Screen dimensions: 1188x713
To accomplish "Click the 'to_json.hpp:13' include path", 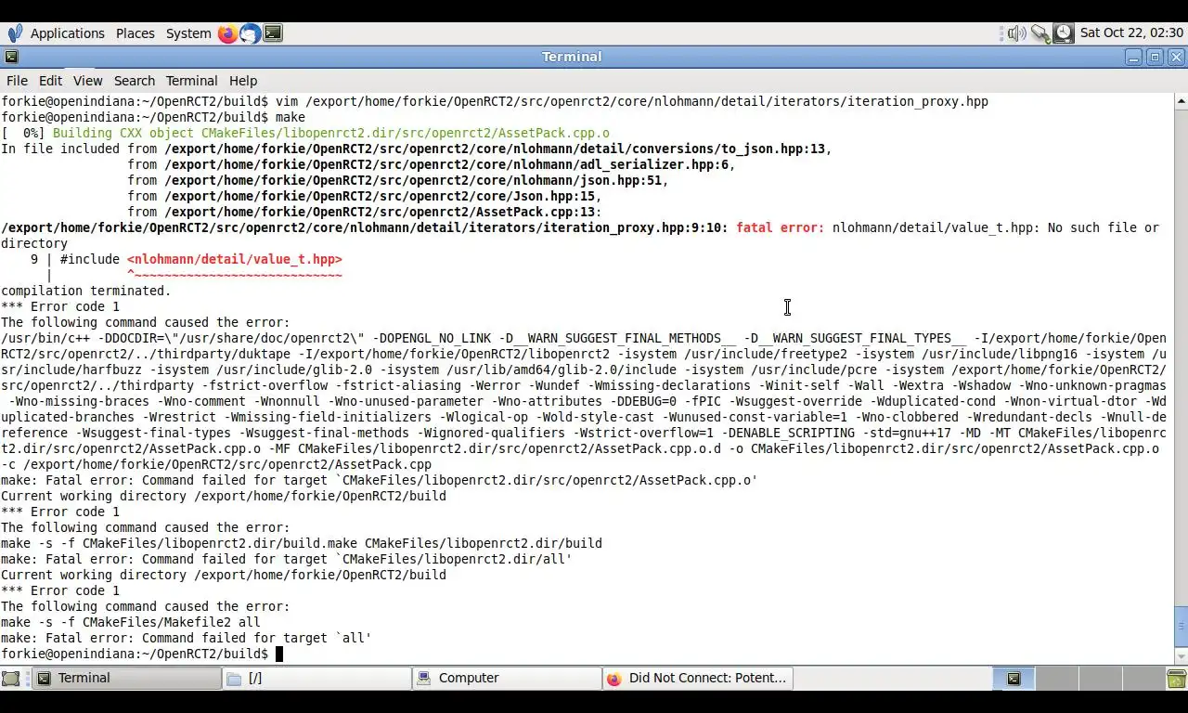I will click(x=497, y=149).
